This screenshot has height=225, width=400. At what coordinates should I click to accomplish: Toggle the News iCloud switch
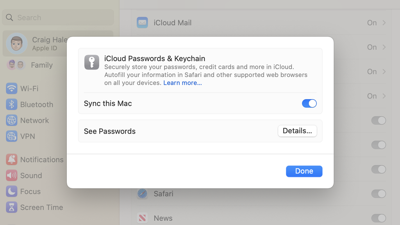(378, 218)
